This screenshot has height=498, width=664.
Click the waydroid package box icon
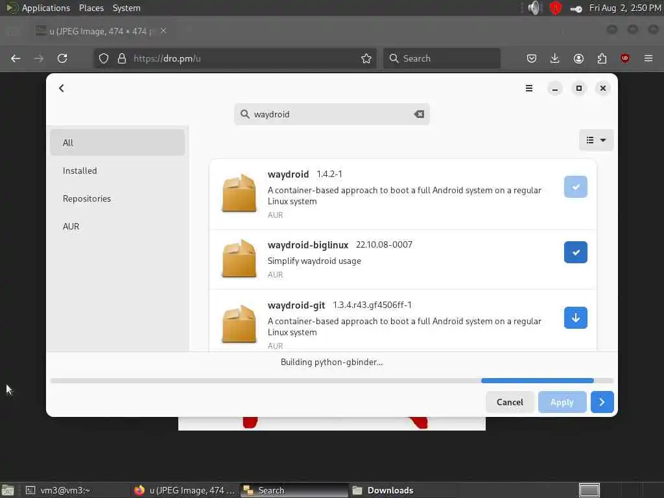(x=239, y=193)
